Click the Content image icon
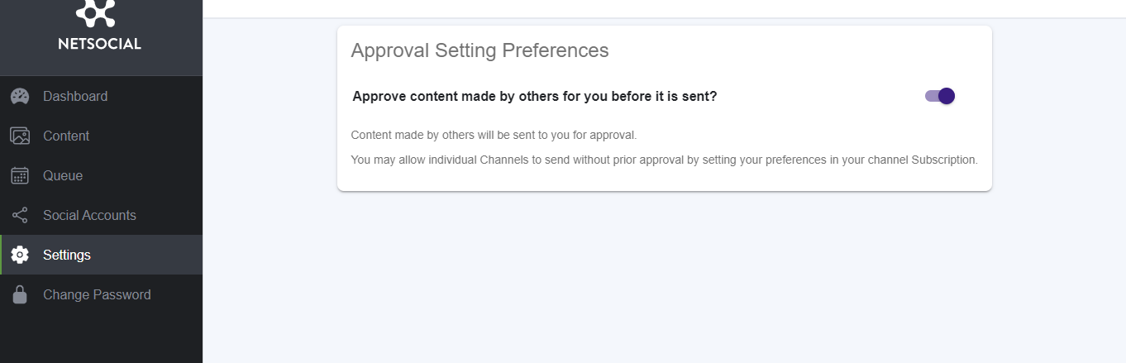Viewport: 1126px width, 363px height. coord(20,136)
